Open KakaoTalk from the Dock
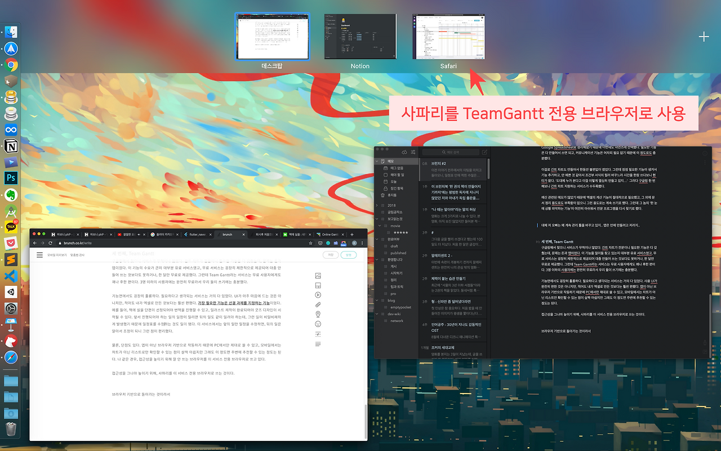Viewport: 721px width, 451px height. pyautogui.click(x=11, y=227)
